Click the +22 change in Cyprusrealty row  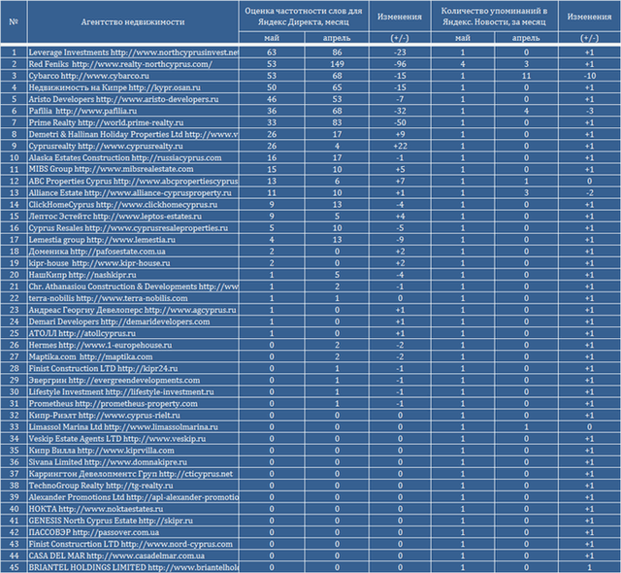pos(400,146)
